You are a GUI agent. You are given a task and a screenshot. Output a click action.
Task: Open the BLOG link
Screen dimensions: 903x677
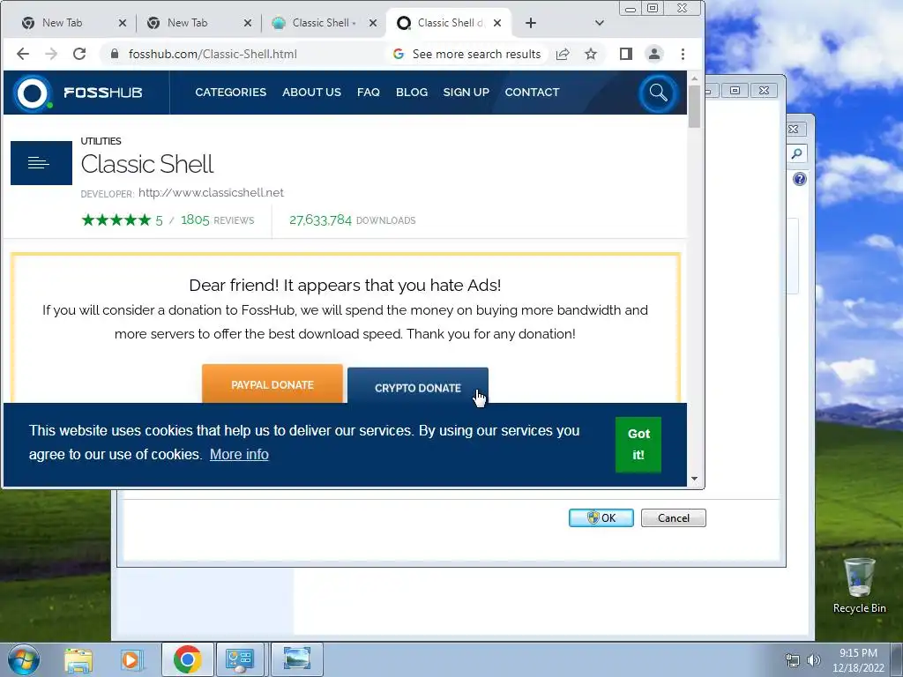point(412,92)
